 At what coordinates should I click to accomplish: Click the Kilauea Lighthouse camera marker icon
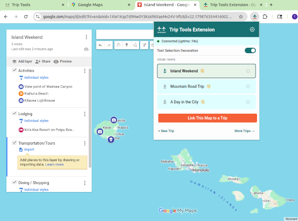tap(113, 120)
